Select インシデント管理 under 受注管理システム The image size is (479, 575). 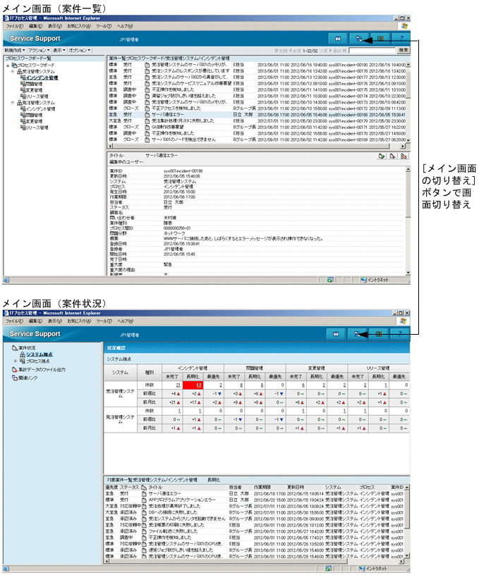[42, 78]
